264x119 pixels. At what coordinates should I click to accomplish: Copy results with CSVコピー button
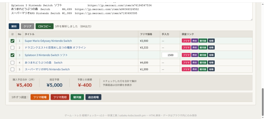pos(44,26)
